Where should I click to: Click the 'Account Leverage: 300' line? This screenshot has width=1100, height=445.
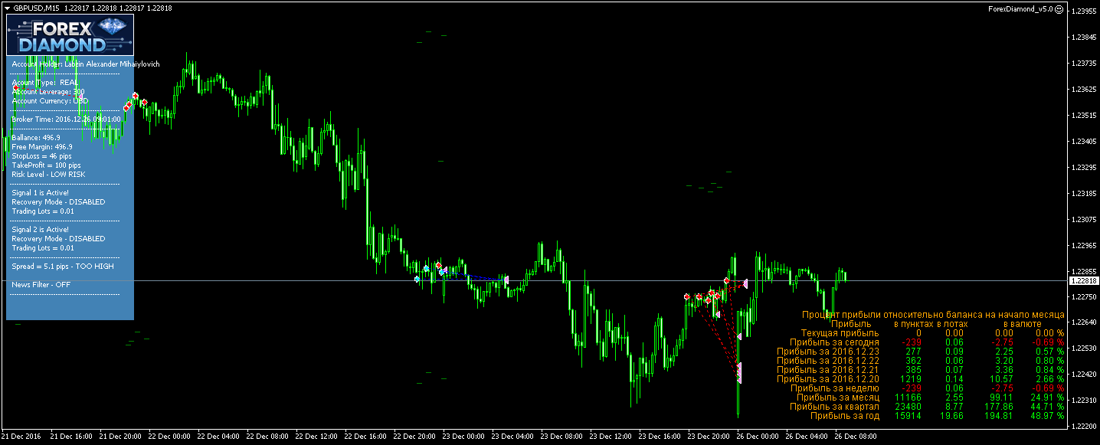coord(48,92)
